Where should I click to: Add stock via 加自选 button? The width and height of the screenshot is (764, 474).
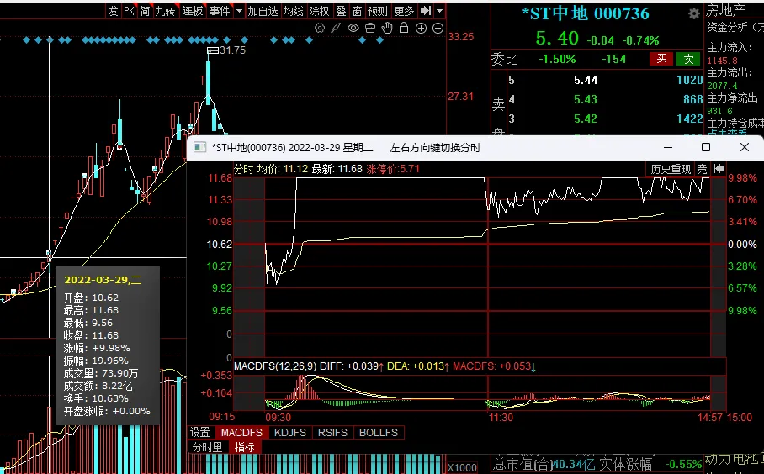coord(263,11)
